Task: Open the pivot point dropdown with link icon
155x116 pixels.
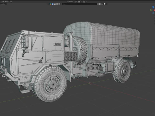Action: [76, 2]
